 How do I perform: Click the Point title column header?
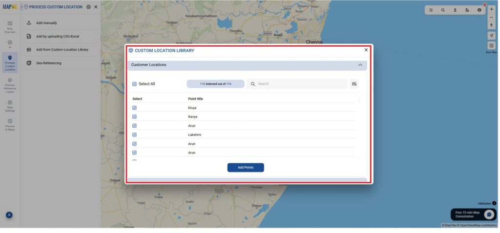click(195, 99)
